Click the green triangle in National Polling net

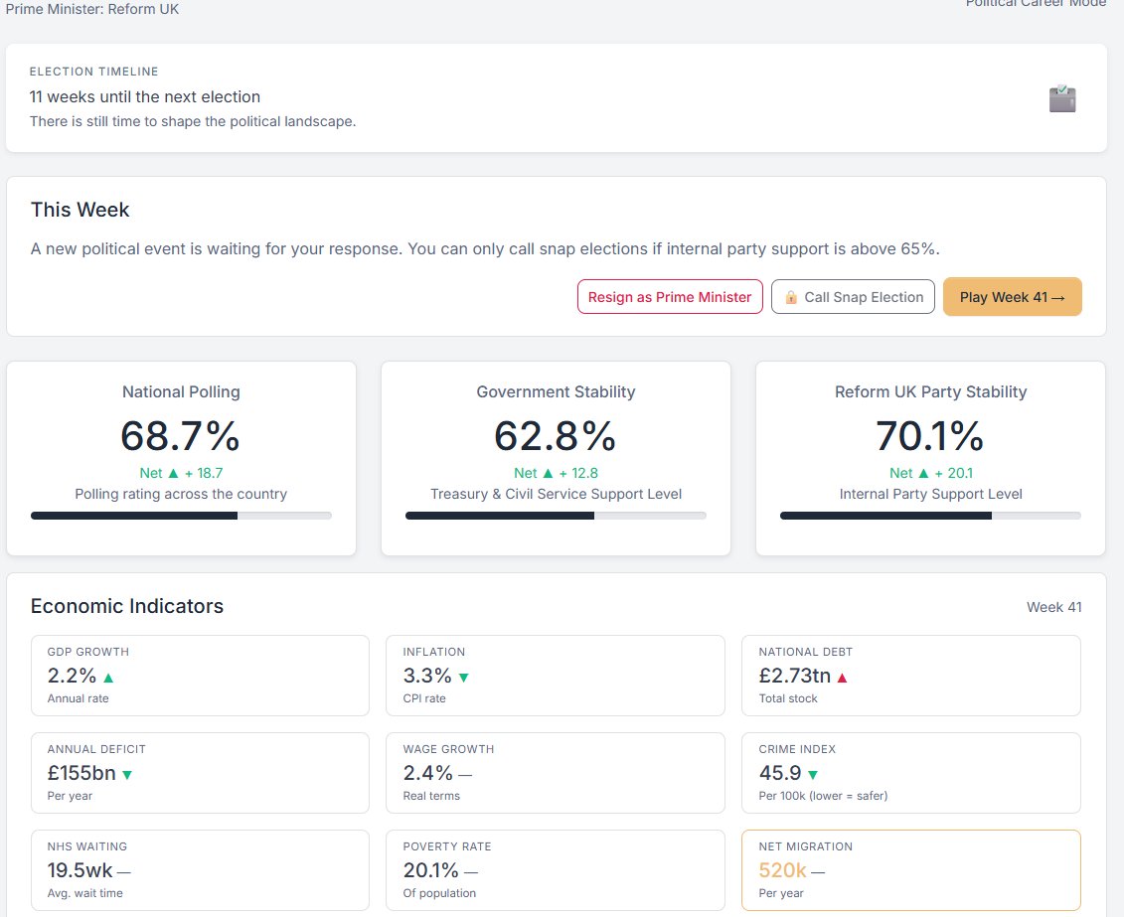(x=173, y=473)
